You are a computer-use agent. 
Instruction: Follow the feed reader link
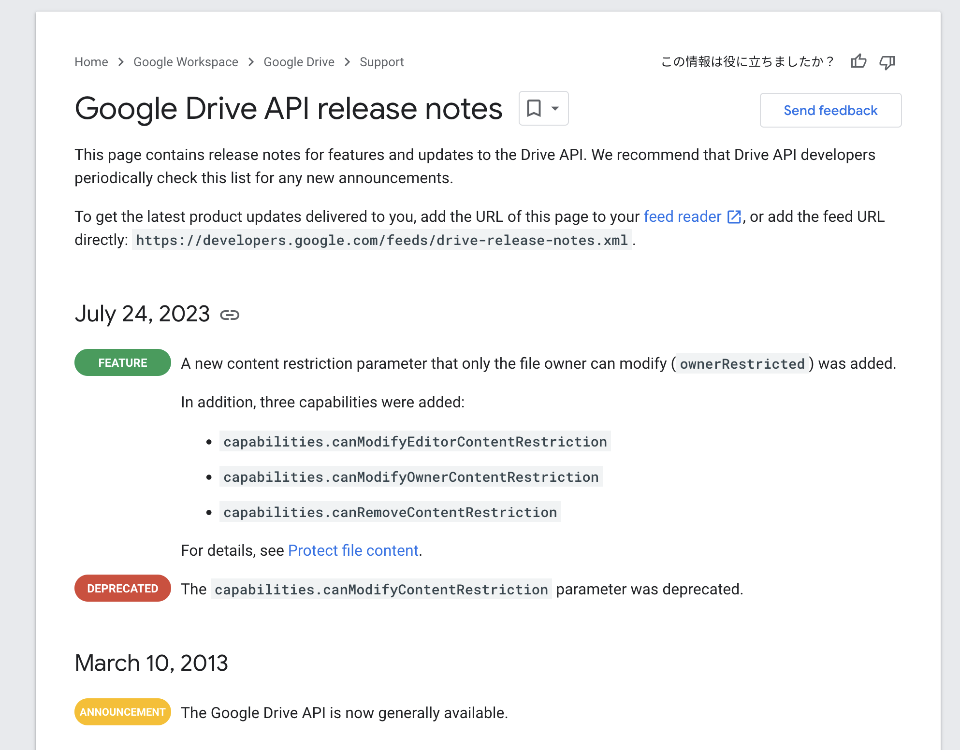point(682,216)
